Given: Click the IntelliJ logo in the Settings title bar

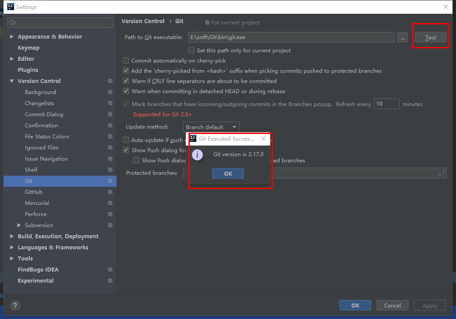Looking at the screenshot, I should tap(11, 7).
